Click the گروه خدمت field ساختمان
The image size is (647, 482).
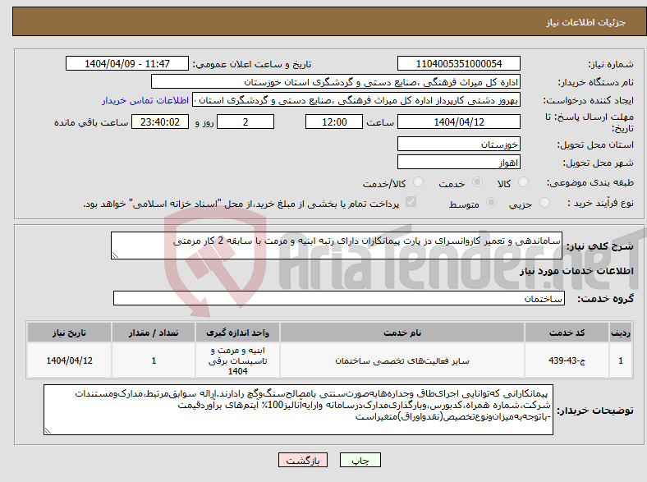[x=339, y=298]
